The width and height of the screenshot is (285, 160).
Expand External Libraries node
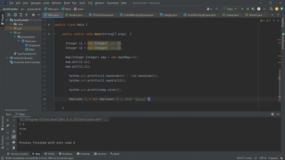point(7,58)
